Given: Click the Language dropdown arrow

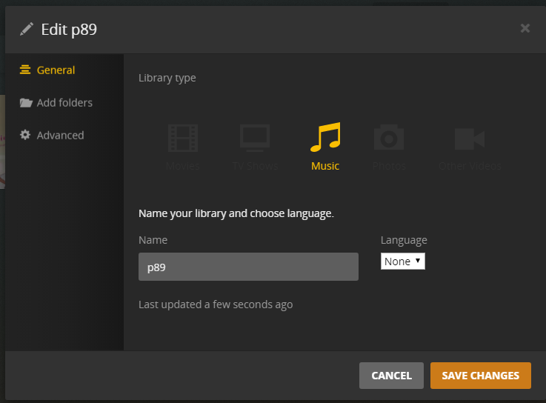Looking at the screenshot, I should 418,261.
